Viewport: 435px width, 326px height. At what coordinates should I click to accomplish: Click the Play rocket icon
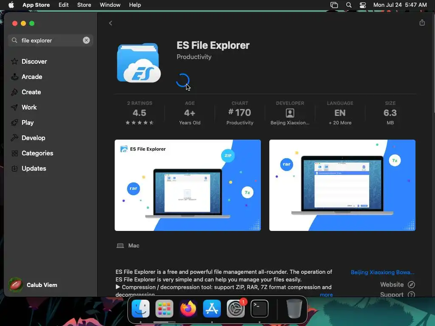[x=14, y=122]
